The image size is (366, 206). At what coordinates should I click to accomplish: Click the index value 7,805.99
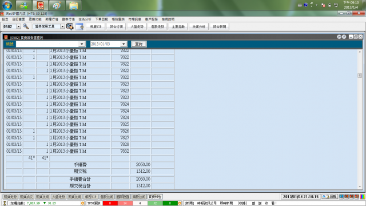pos(33,203)
